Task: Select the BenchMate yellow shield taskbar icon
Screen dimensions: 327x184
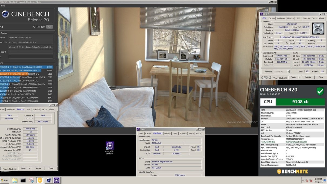Action: tap(40, 180)
